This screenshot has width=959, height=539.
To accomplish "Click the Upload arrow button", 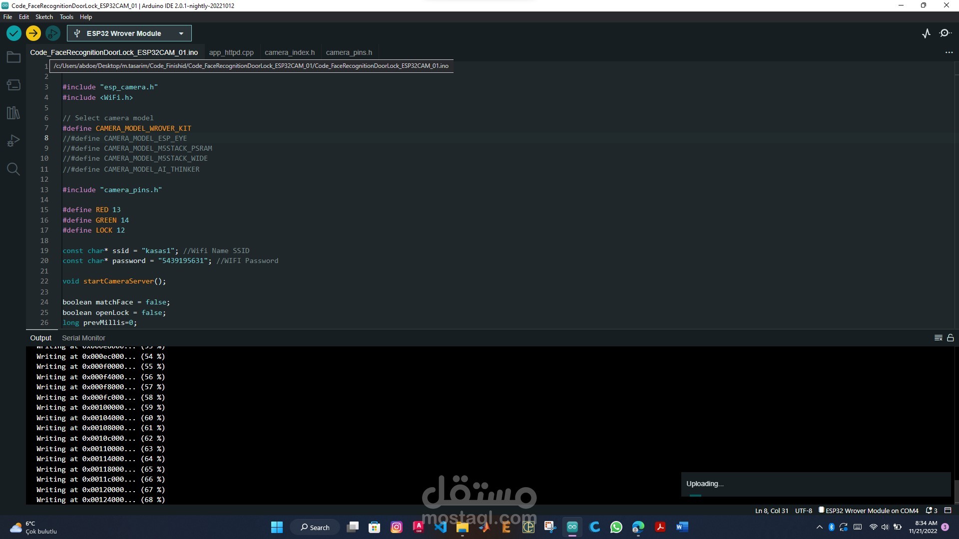I will point(33,33).
